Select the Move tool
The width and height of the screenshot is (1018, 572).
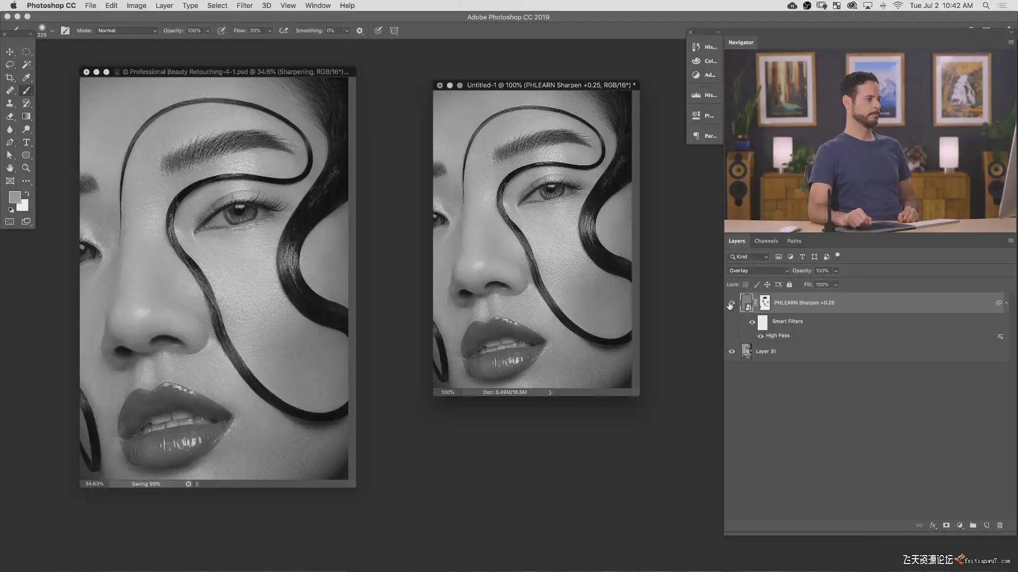pyautogui.click(x=10, y=52)
